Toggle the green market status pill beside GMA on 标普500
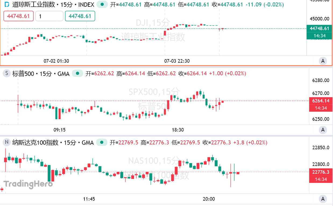This screenshot has width=333, height=206. [77, 73]
